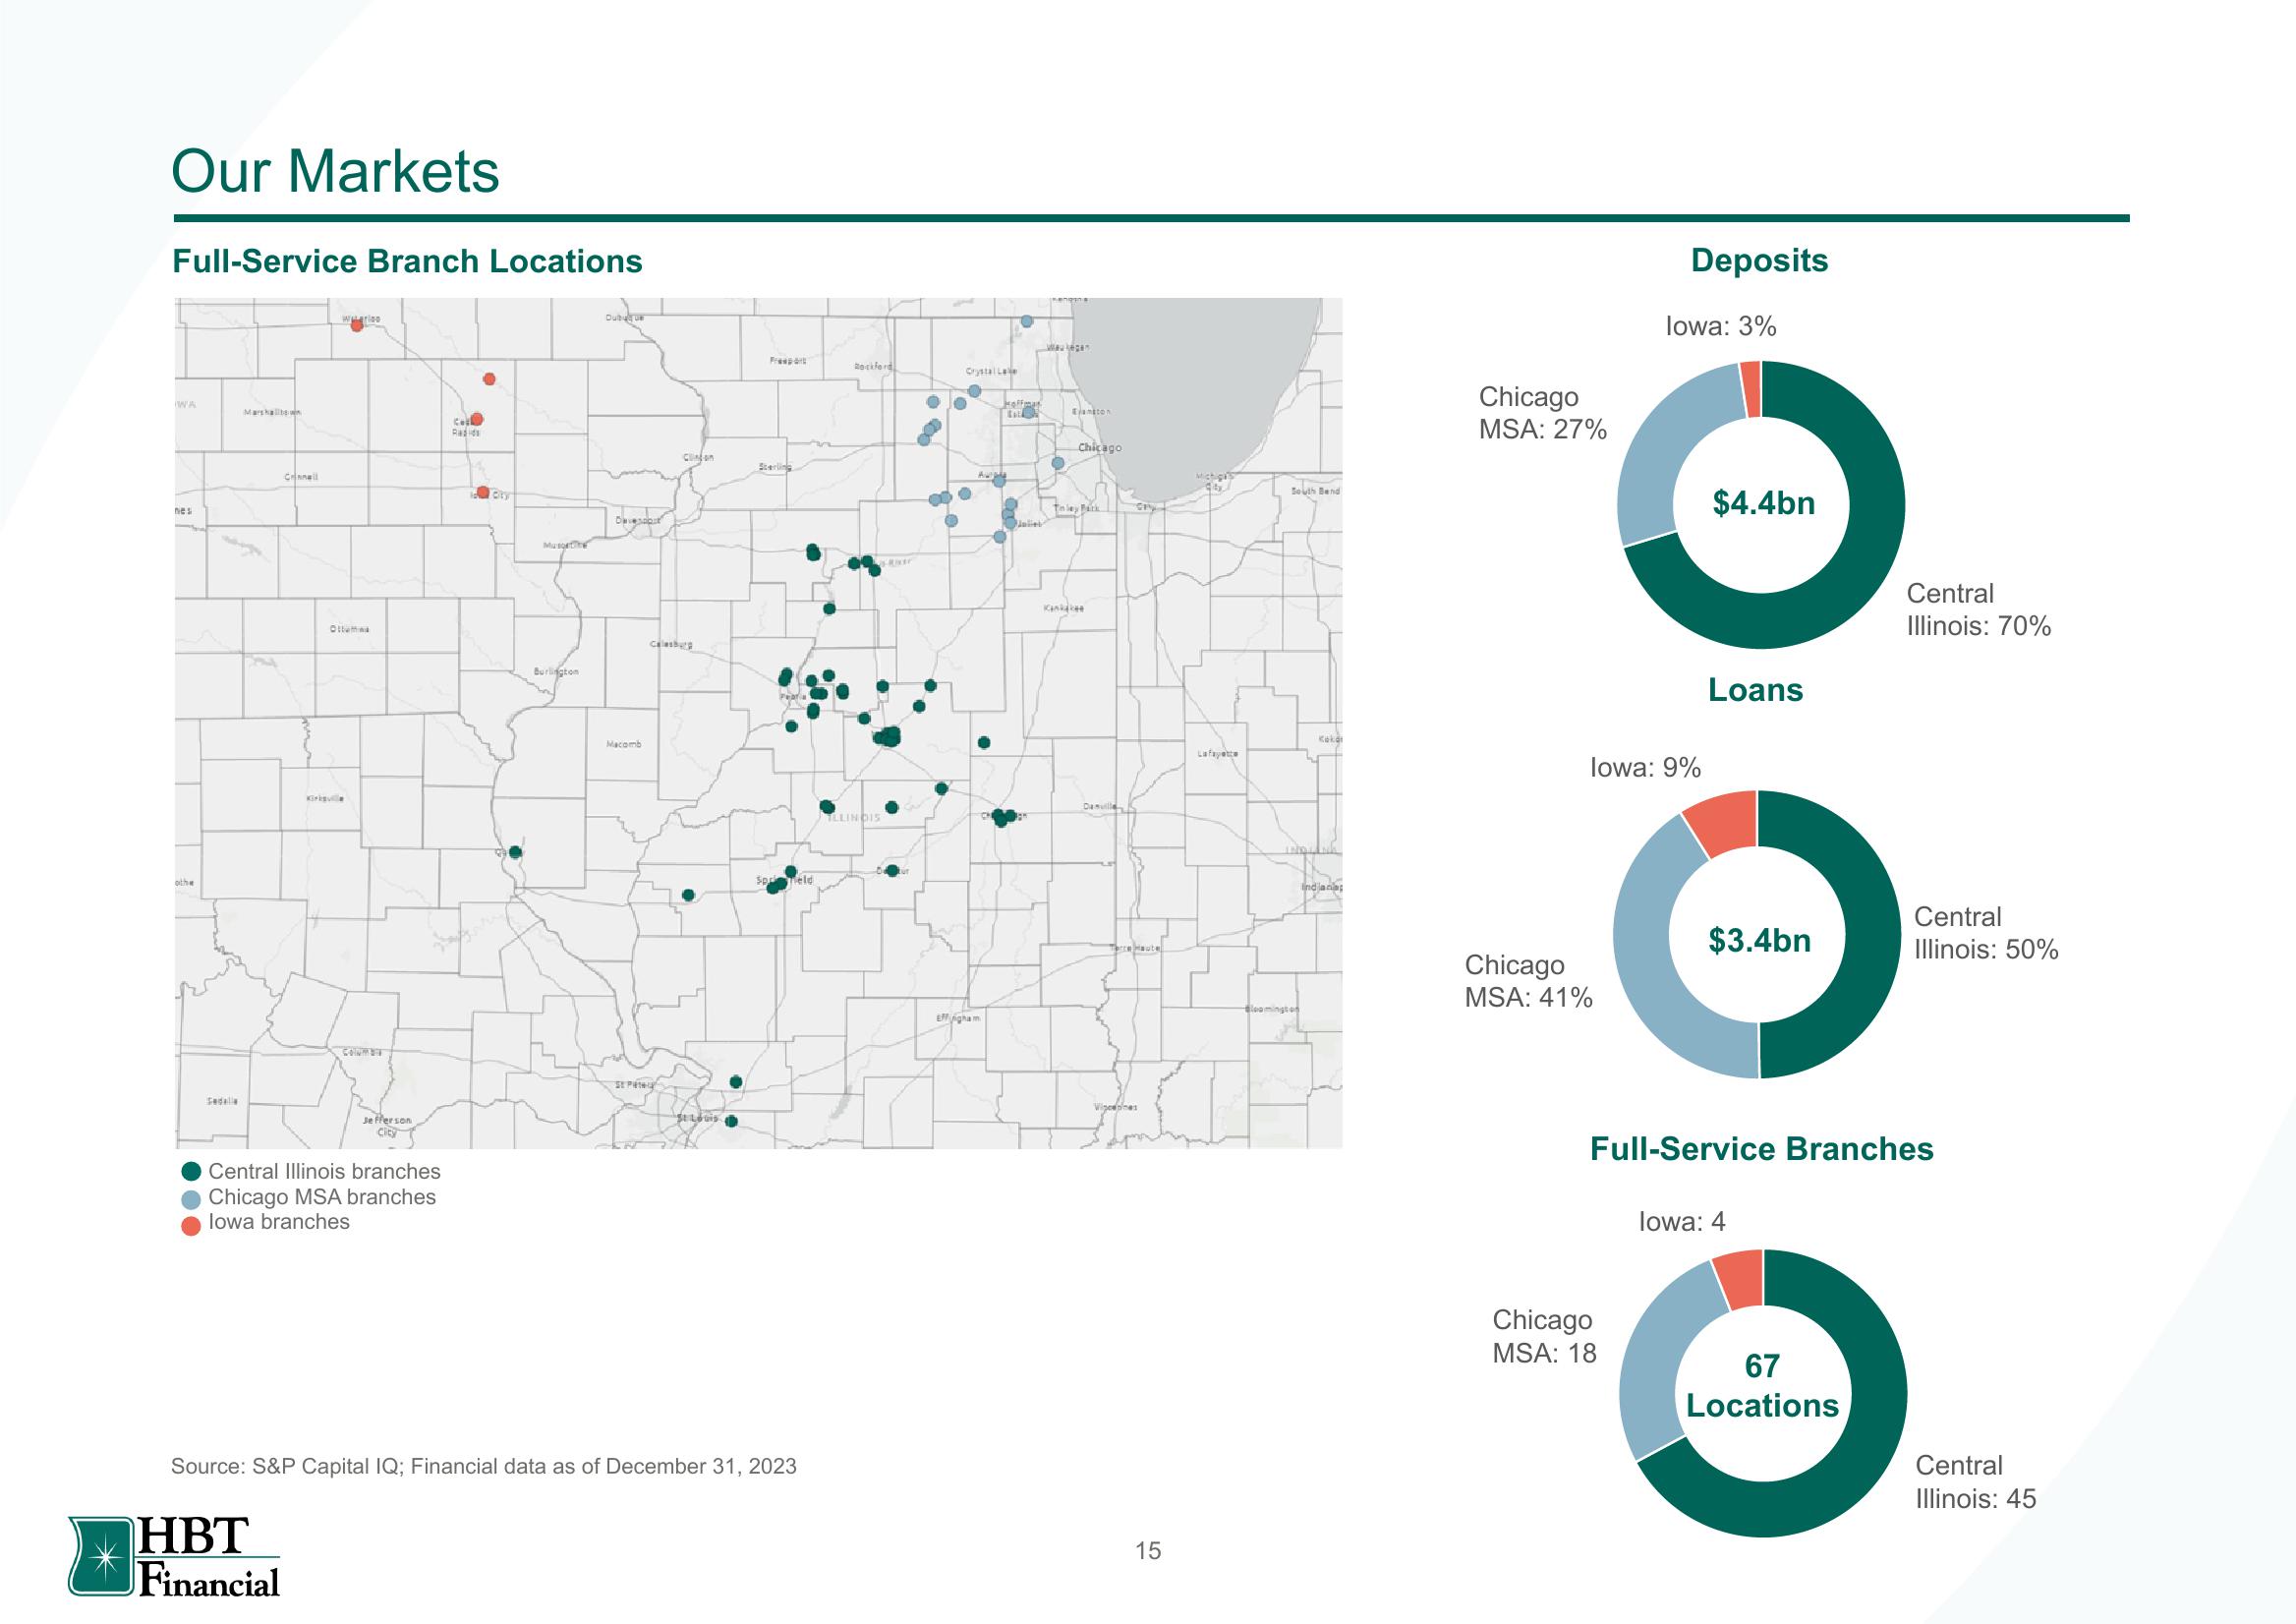Click the page number 15
Viewport: 2296px width, 1624px height.
tap(1148, 1551)
